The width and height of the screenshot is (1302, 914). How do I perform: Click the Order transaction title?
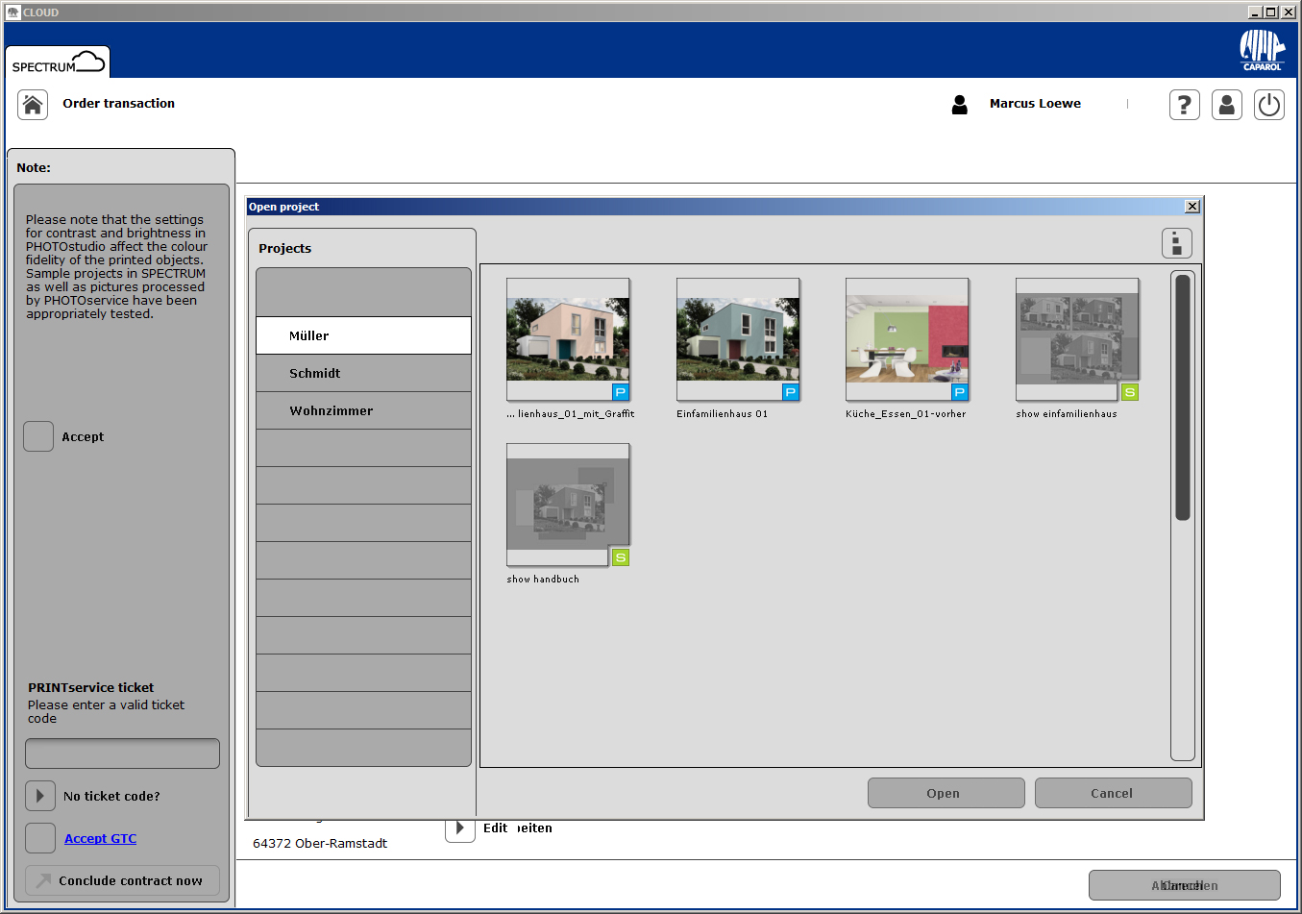coord(119,104)
